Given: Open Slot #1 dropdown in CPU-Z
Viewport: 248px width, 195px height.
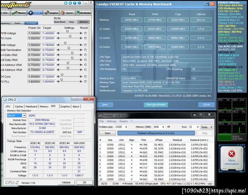Looking at the screenshot, I should (x=24, y=115).
